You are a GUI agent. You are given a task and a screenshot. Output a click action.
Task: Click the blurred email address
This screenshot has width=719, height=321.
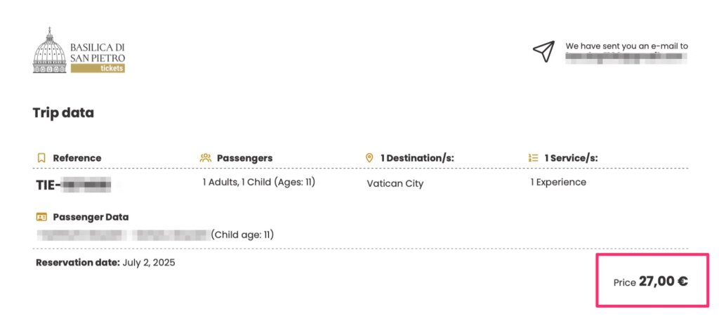click(626, 58)
